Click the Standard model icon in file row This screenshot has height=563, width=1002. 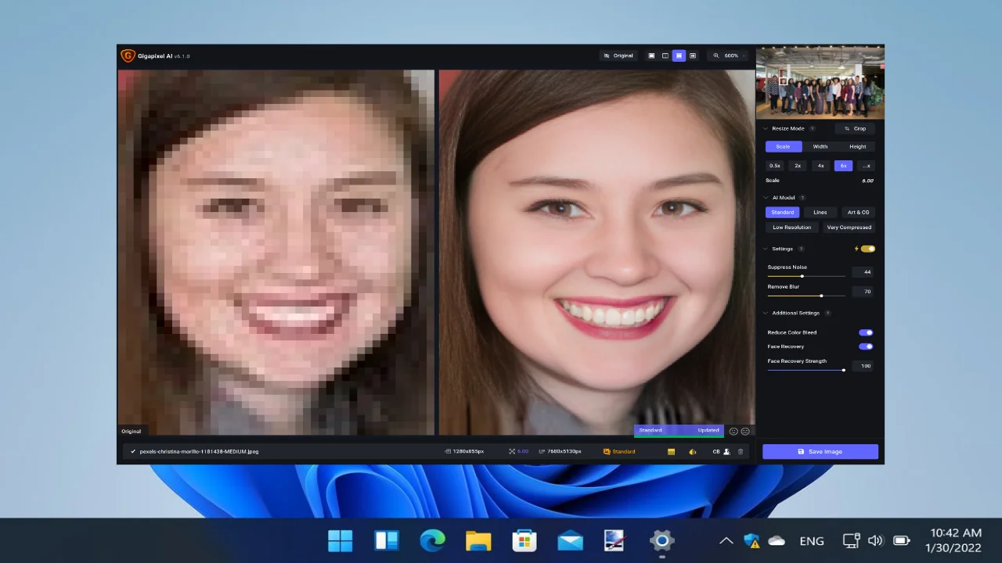click(607, 451)
